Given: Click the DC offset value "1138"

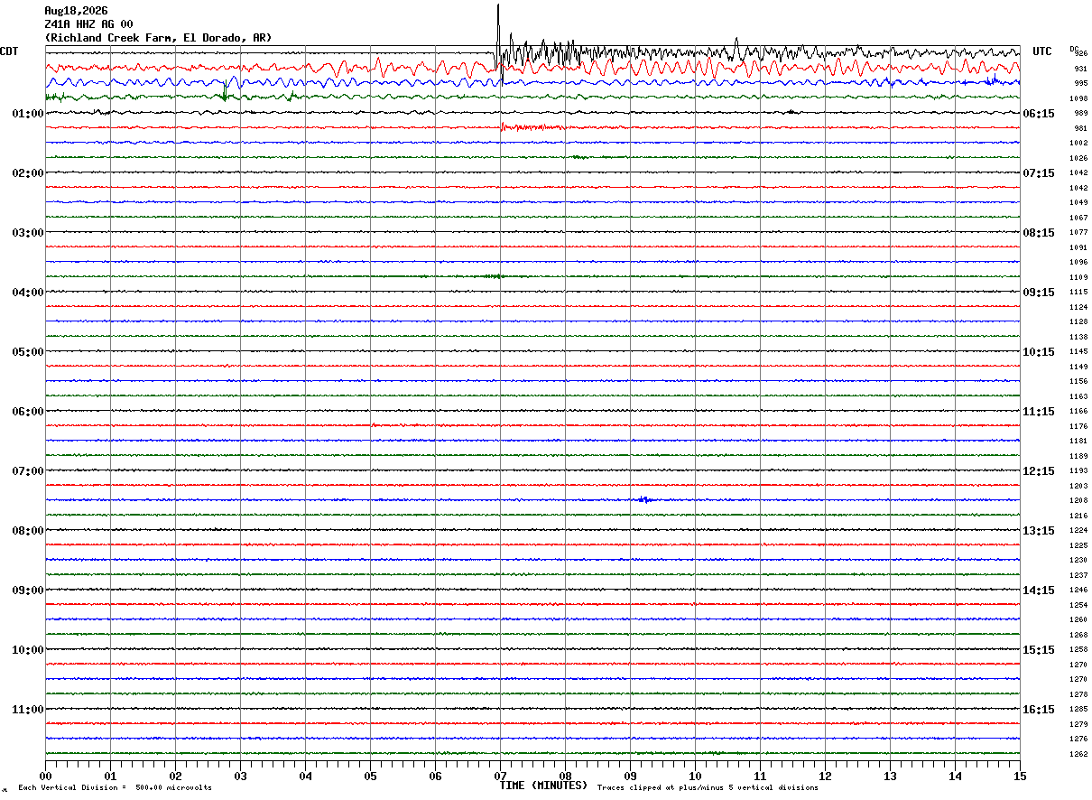Looking at the screenshot, I should [1078, 337].
